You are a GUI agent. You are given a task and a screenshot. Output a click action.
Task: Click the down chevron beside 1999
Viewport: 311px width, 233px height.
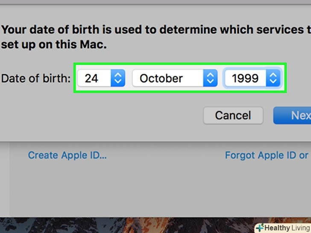(x=273, y=82)
